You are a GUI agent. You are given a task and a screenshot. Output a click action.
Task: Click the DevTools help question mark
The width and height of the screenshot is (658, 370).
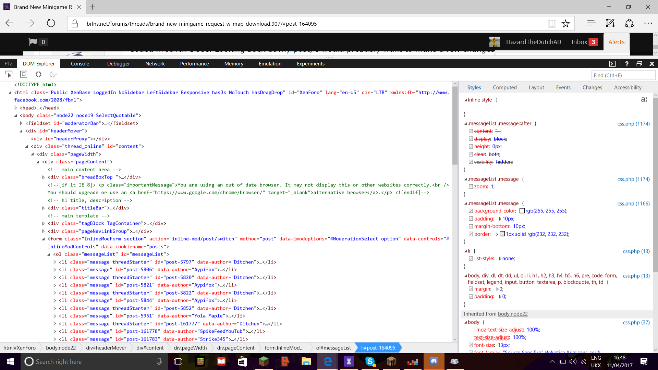[x=627, y=64]
